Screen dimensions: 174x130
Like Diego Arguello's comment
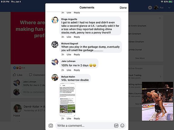[69, 37]
